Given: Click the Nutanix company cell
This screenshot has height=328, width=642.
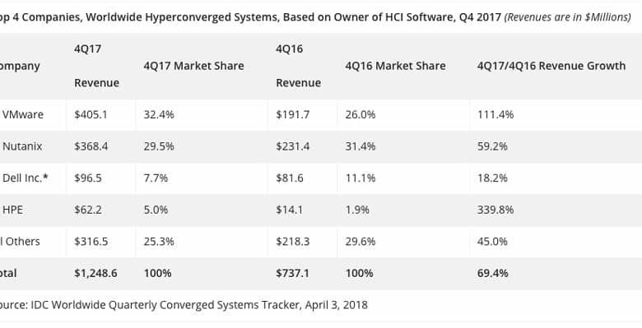Looking at the screenshot, I should 22,146.
